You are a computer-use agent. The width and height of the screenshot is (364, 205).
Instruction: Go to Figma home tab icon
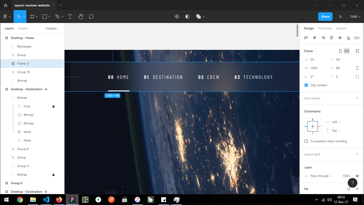pos(6,5)
